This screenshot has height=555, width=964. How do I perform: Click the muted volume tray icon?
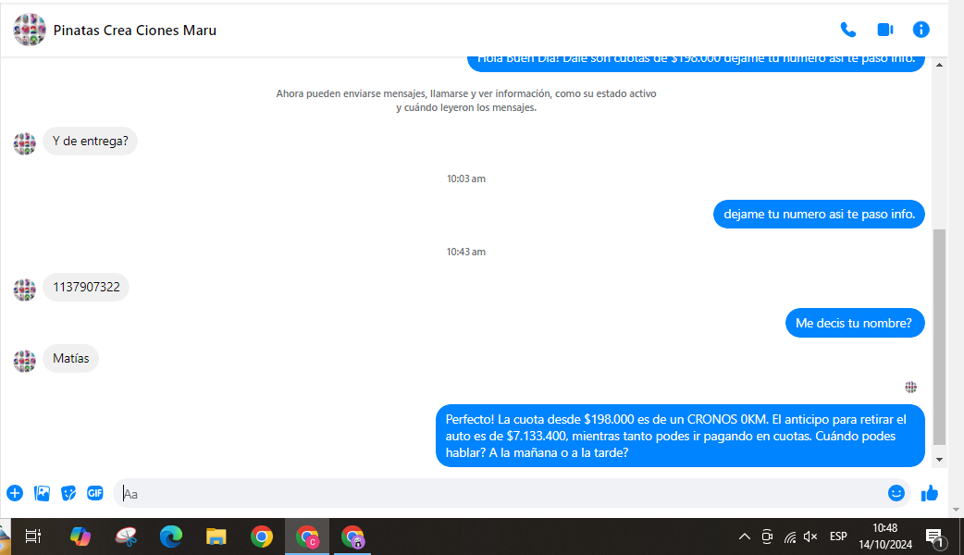click(810, 536)
